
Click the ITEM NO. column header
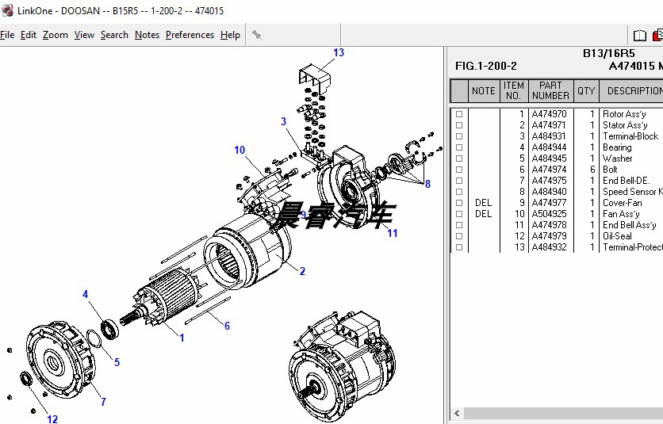pyautogui.click(x=514, y=91)
